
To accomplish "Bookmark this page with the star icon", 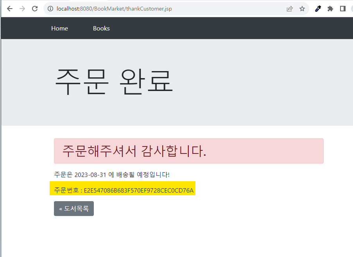I will 302,9.
